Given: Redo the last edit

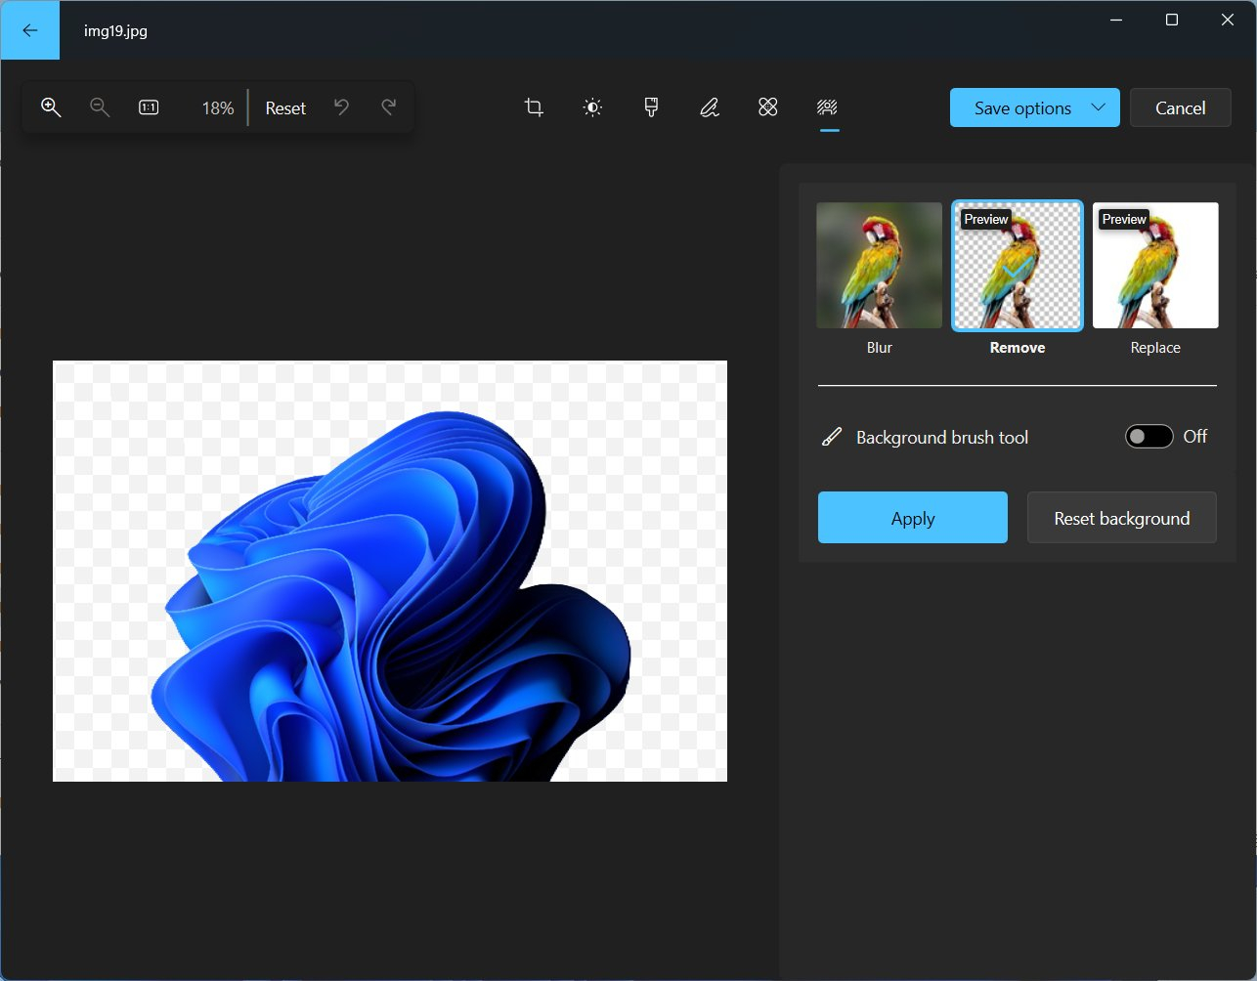Looking at the screenshot, I should pyautogui.click(x=388, y=107).
